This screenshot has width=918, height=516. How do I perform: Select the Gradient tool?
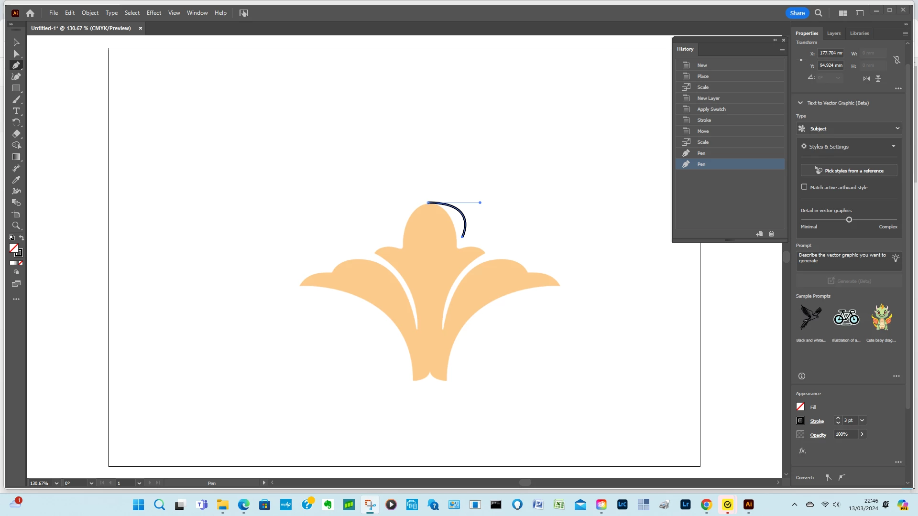point(16,157)
